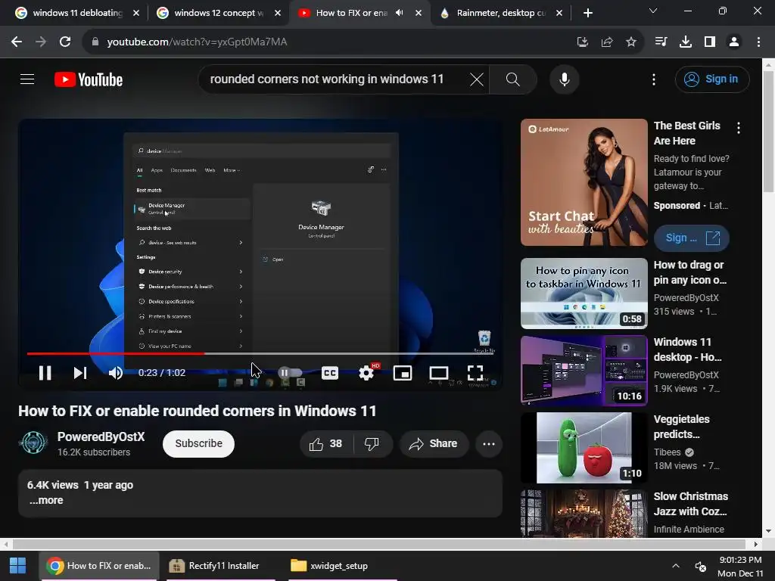Viewport: 775px width, 581px height.
Task: Subscribe to PoweredByOstX
Action: [199, 443]
